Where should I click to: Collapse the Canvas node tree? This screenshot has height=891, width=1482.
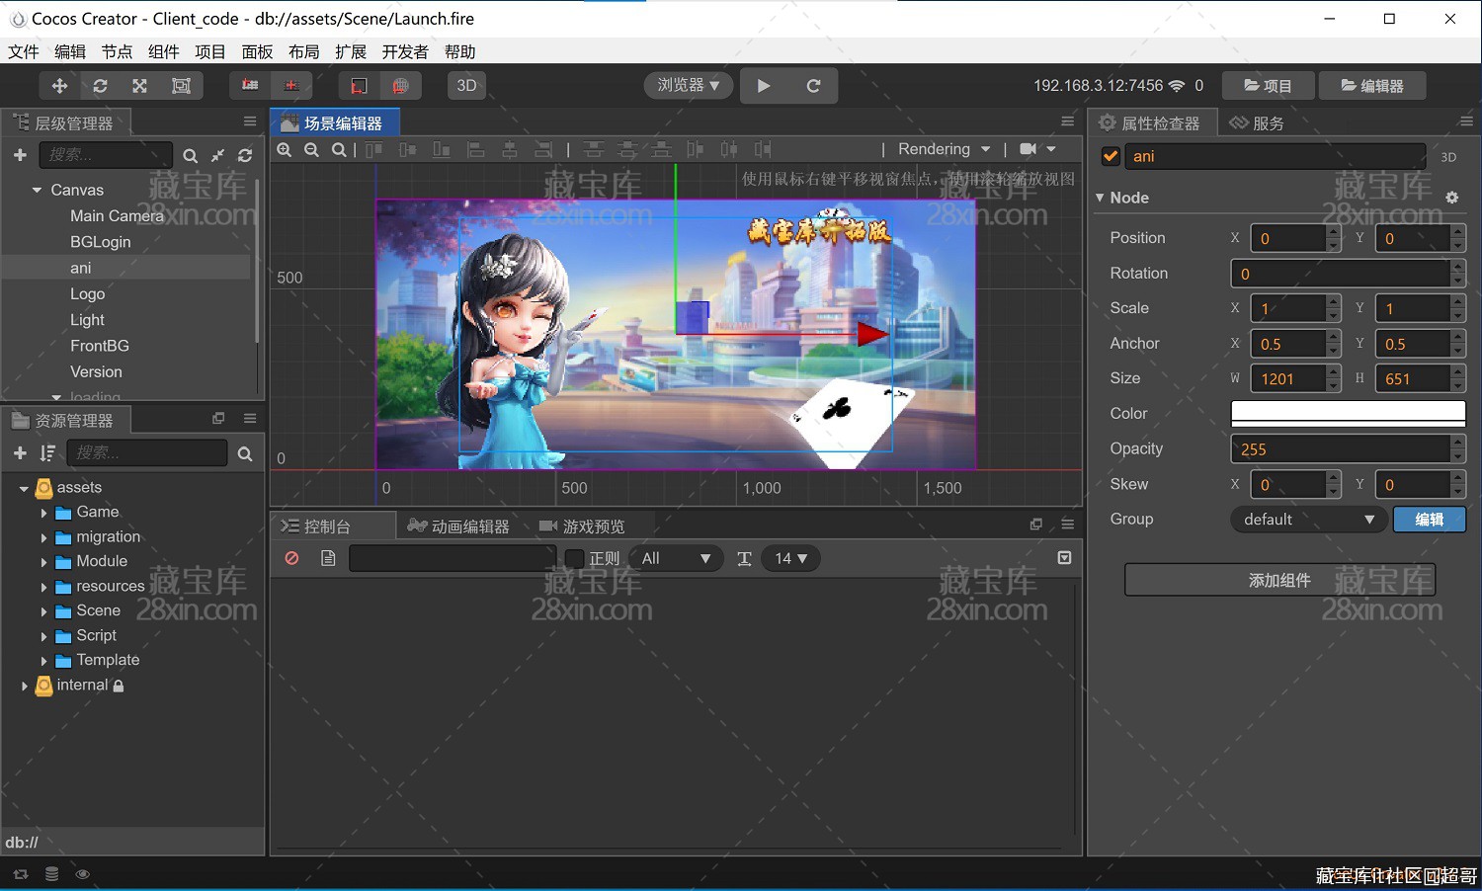click(x=37, y=190)
